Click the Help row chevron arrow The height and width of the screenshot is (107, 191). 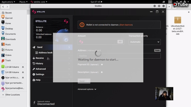[x=69, y=80]
